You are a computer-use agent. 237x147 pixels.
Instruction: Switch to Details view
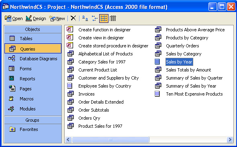point(112,18)
